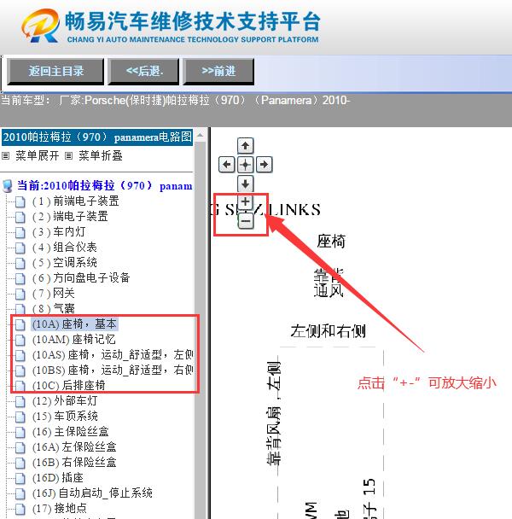Open (8) 气囊 diagram
512x519 pixels.
54,308
